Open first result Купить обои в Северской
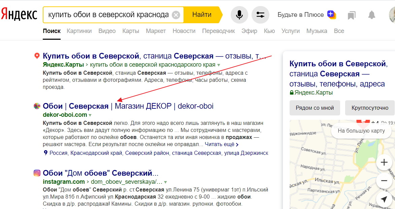Screen dimensions: 395x209 click(x=155, y=56)
